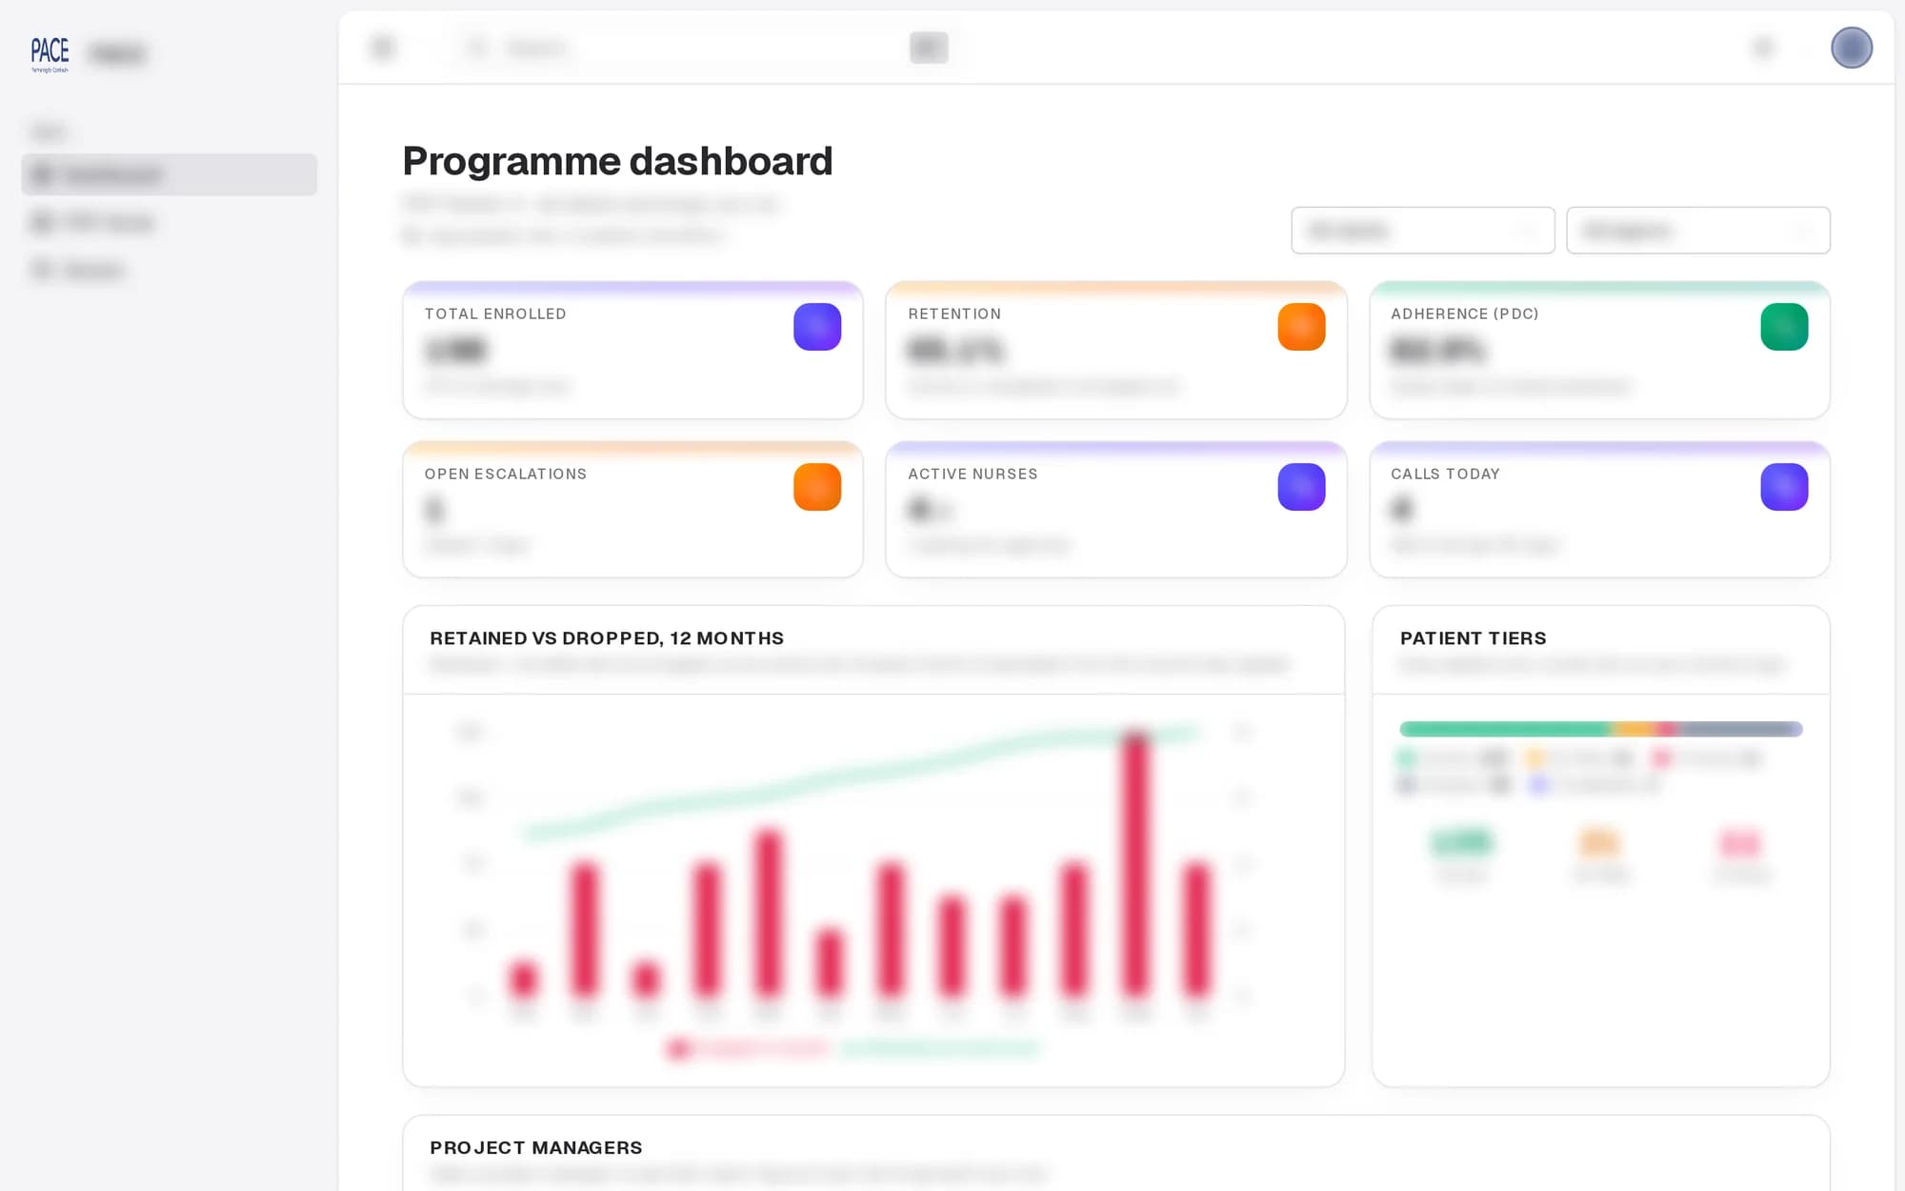
Task: Click the grey shortcut badge inside the search bar
Action: coord(928,47)
